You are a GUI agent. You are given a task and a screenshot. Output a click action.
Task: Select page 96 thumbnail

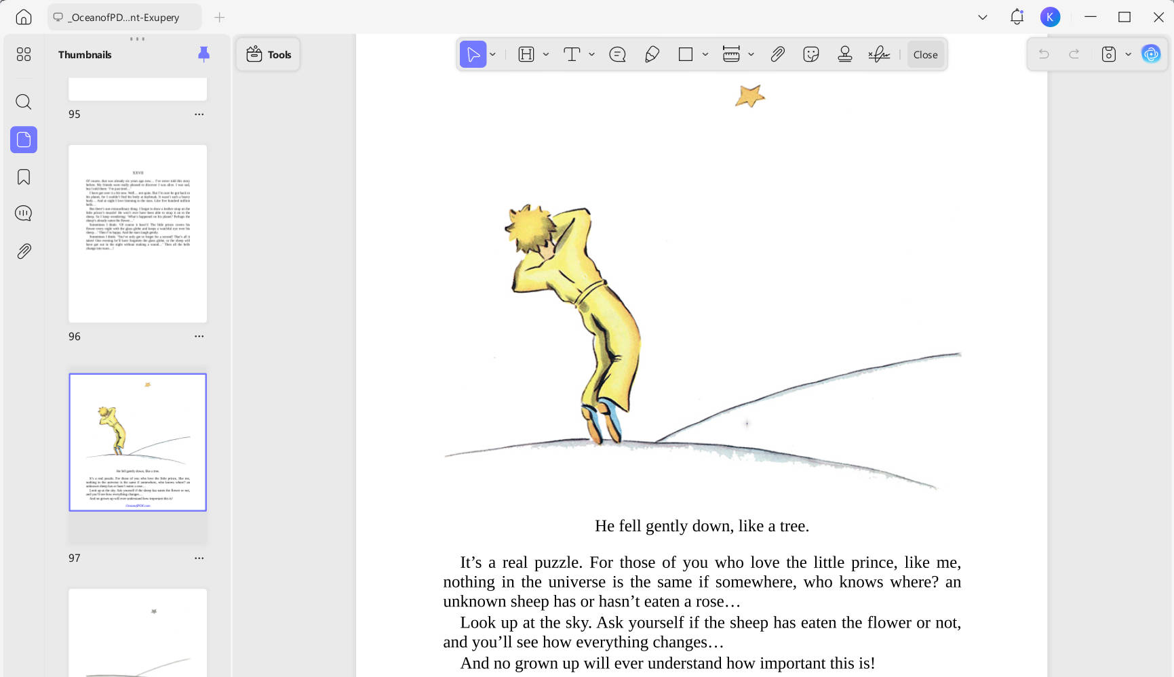tap(138, 234)
